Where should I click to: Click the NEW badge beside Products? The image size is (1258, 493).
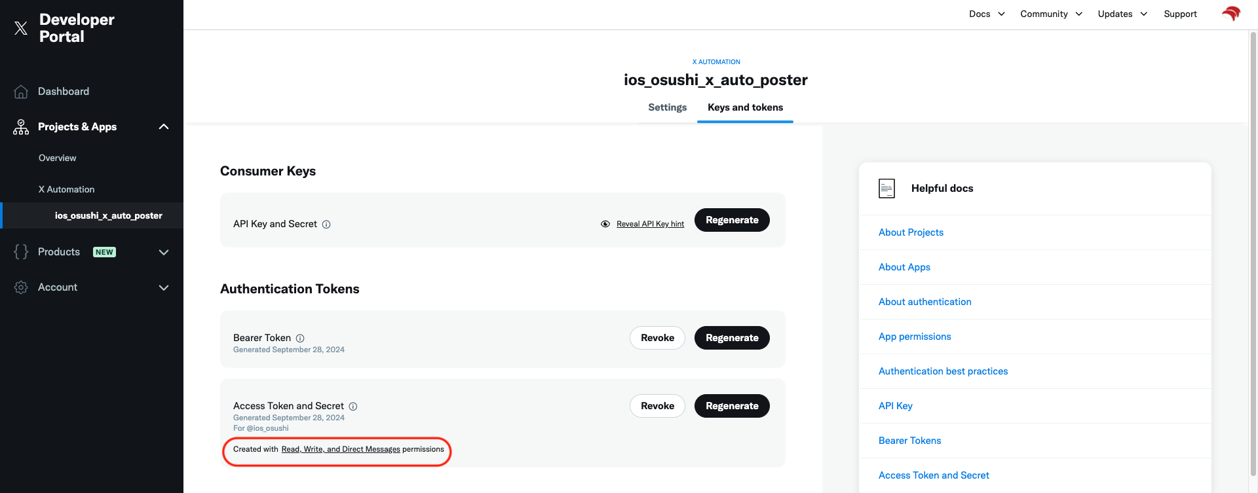click(104, 252)
